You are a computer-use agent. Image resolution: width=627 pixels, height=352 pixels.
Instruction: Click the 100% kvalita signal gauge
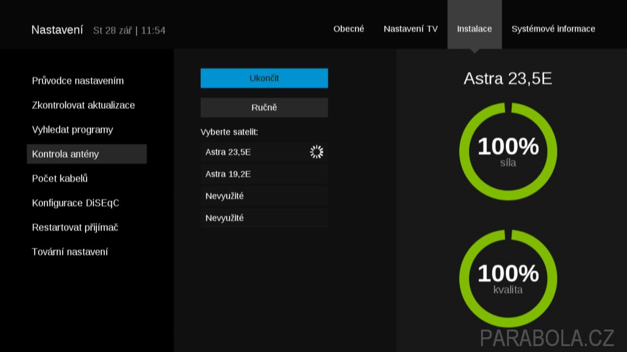pyautogui.click(x=508, y=279)
